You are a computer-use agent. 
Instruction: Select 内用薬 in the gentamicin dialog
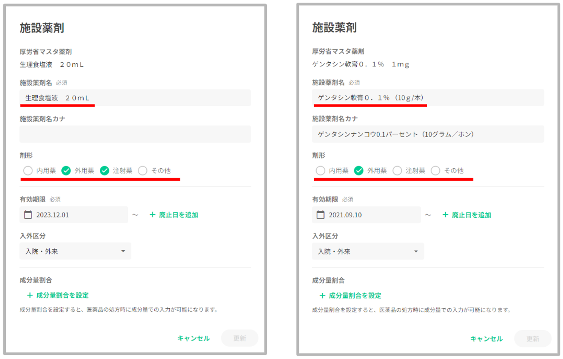click(x=320, y=170)
